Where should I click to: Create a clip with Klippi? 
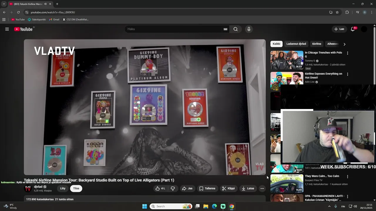228,188
